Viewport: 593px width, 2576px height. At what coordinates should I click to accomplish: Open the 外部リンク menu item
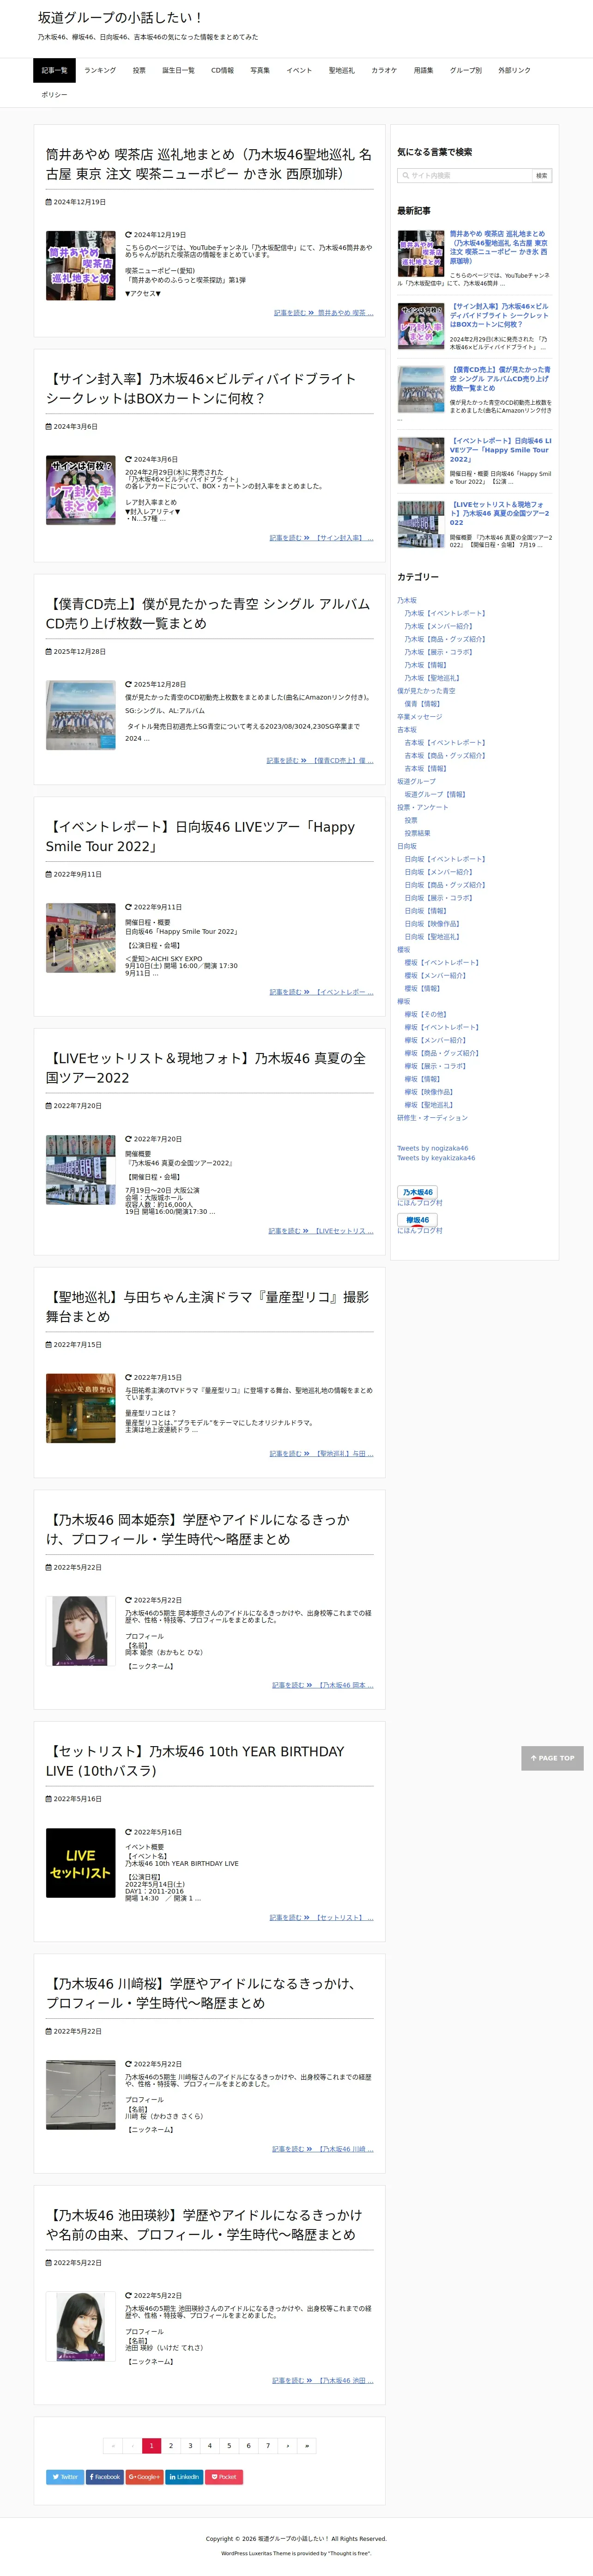(x=514, y=70)
